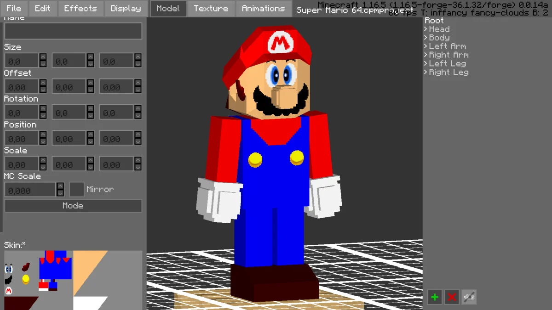Screen dimensions: 552x310
Task: Select the Right Arm part in tree
Action: coord(448,55)
